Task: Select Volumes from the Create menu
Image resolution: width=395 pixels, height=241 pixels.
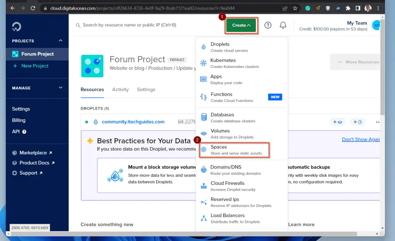Action: coord(241,134)
